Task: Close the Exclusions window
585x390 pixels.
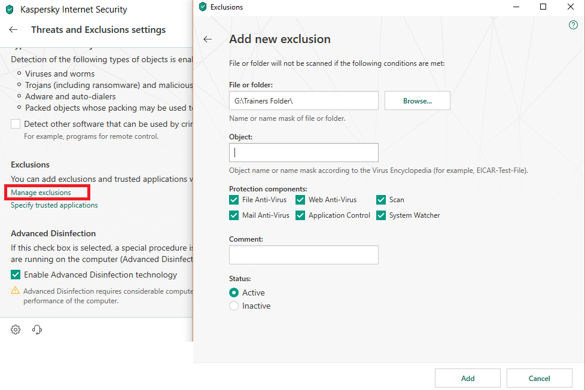Action: click(x=571, y=7)
